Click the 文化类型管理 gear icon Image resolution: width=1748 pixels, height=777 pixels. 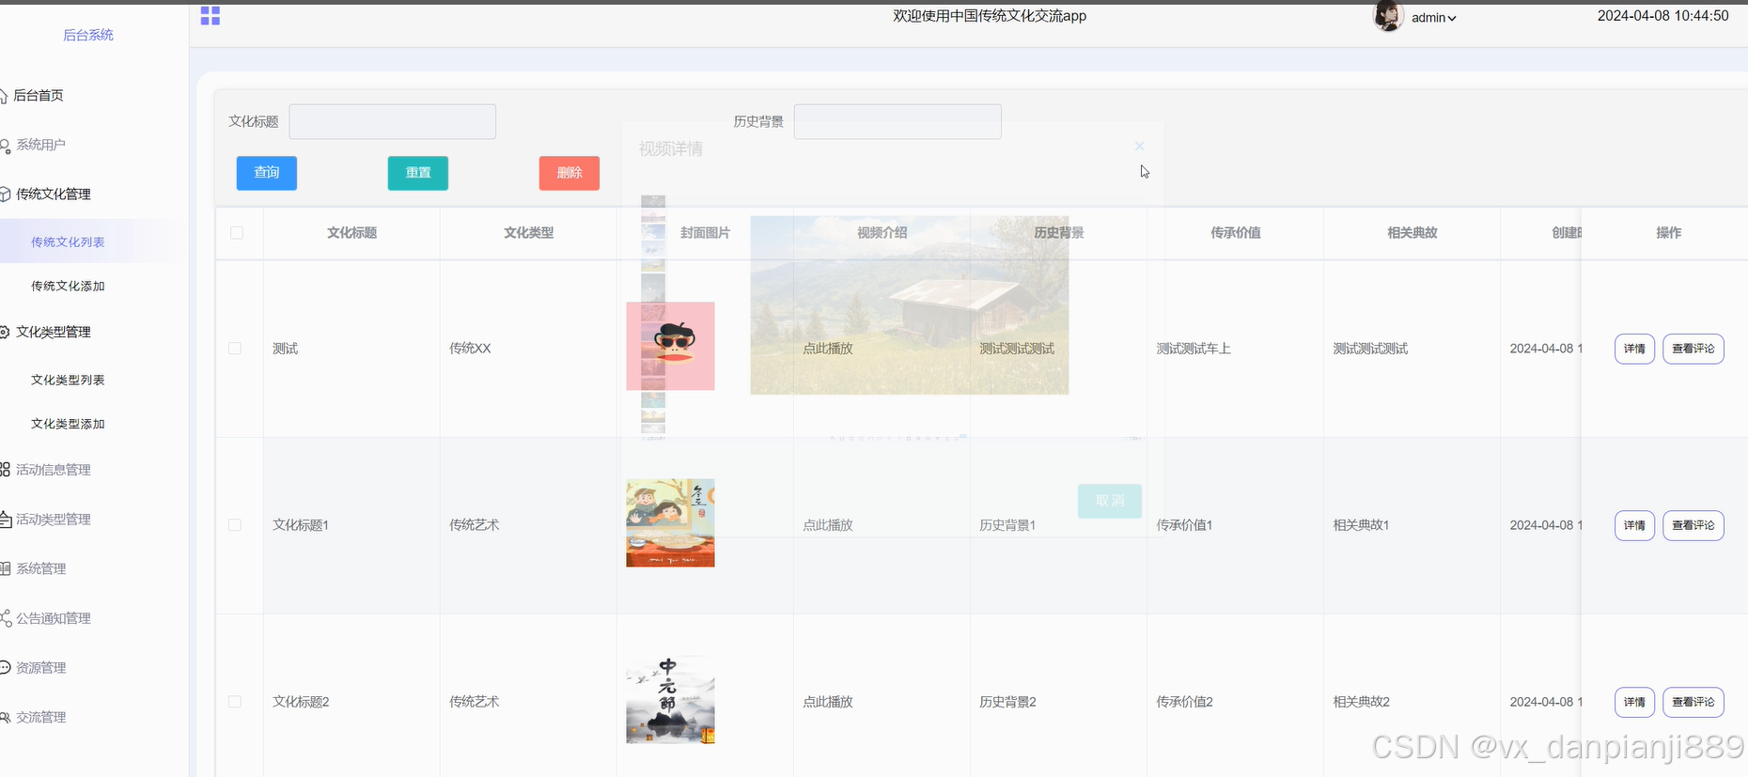tap(5, 332)
